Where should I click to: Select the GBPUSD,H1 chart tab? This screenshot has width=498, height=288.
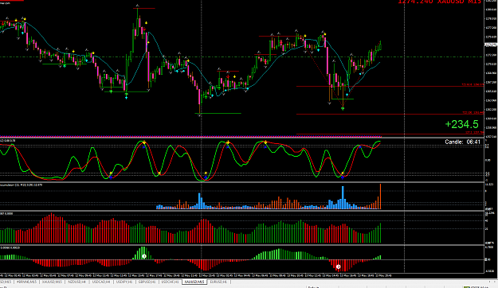147,282
